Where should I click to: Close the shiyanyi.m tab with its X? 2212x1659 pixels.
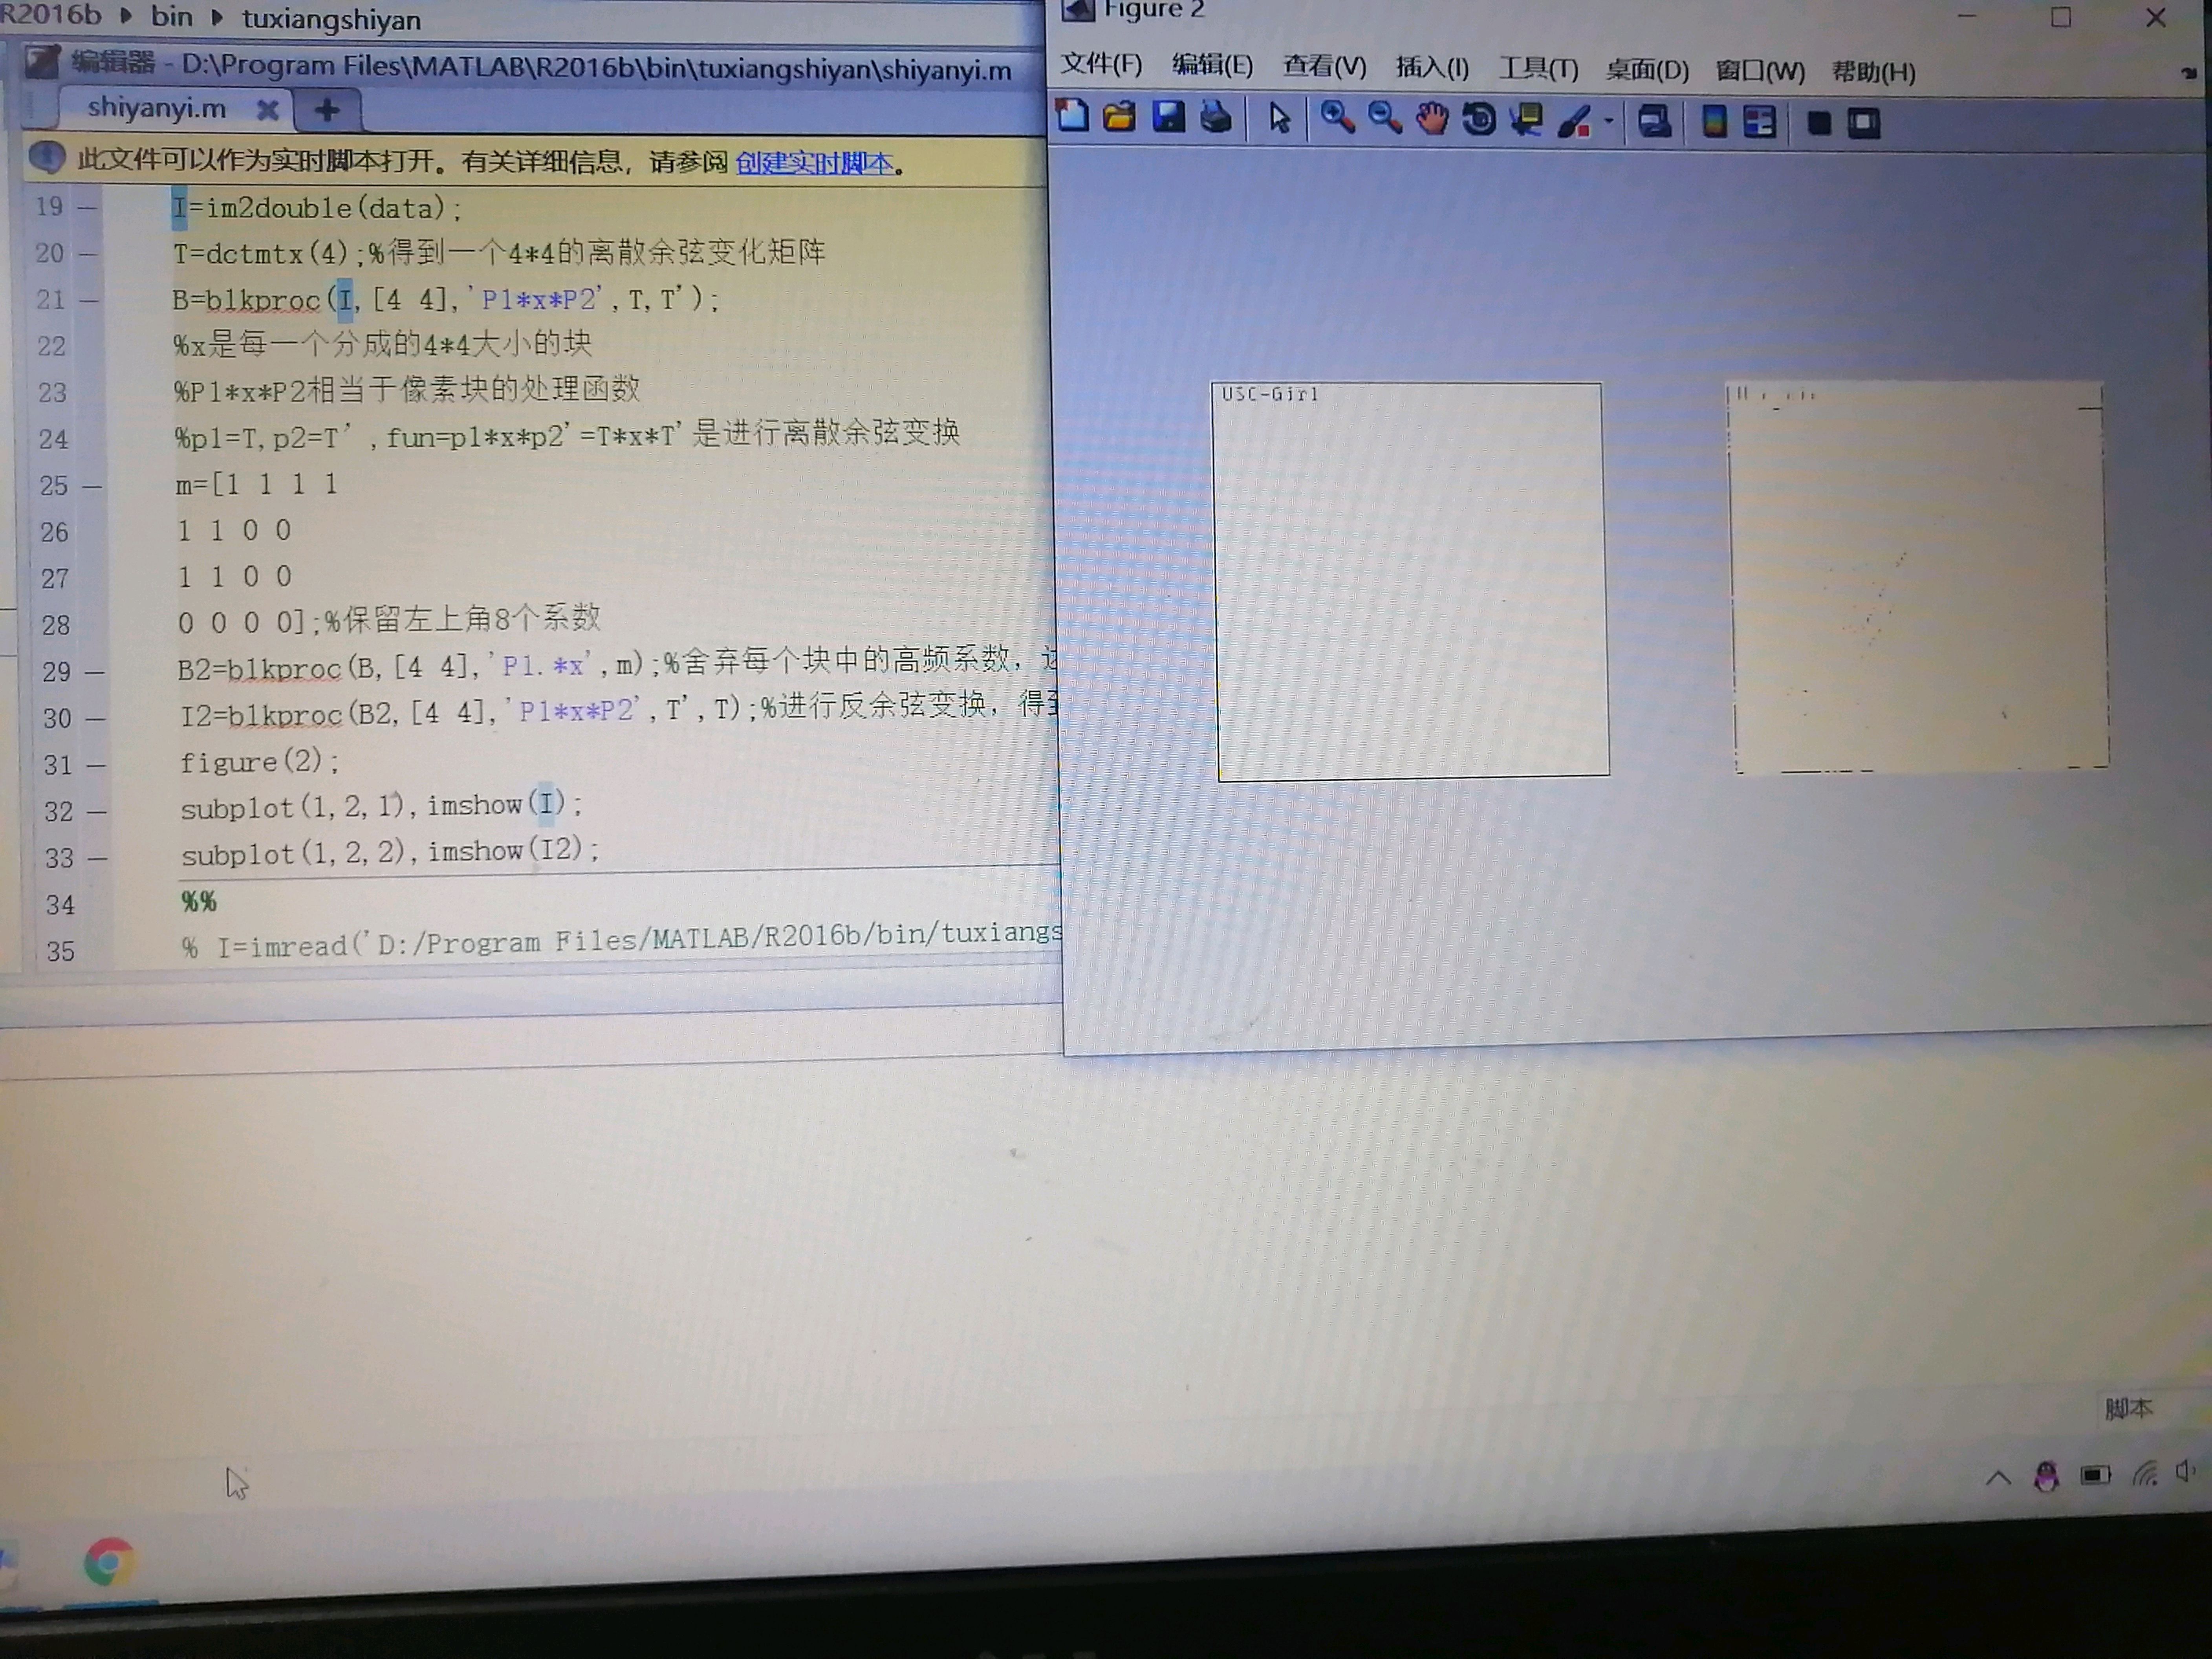click(267, 110)
